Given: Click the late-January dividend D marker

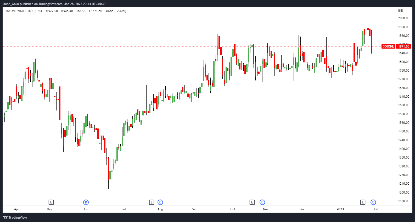Looking at the screenshot, I should (373, 202).
